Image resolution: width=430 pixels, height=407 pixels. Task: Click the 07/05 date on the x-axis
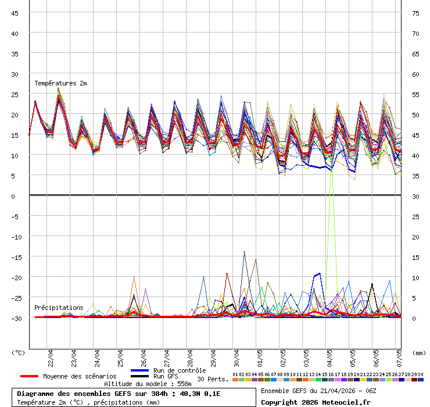399,356
